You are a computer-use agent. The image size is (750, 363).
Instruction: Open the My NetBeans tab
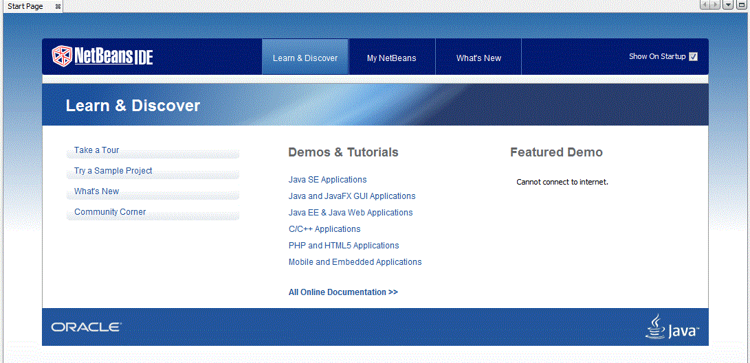point(392,58)
